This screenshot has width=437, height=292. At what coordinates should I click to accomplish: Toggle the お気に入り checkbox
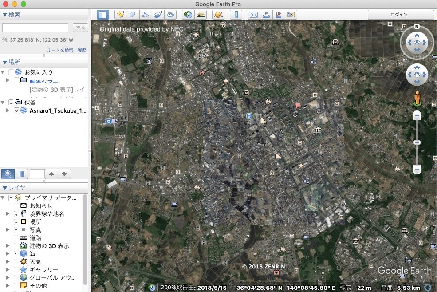click(x=11, y=72)
